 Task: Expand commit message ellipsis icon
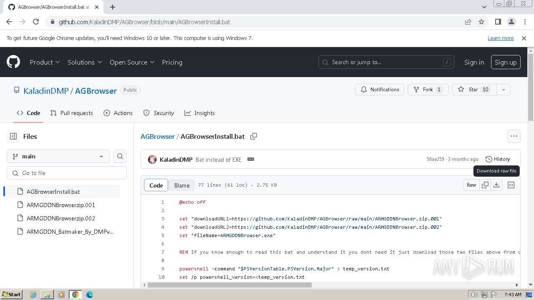coord(251,159)
